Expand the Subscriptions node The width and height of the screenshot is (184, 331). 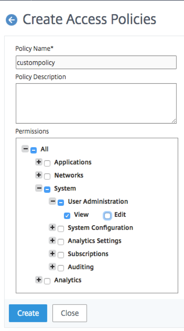pos(52,253)
